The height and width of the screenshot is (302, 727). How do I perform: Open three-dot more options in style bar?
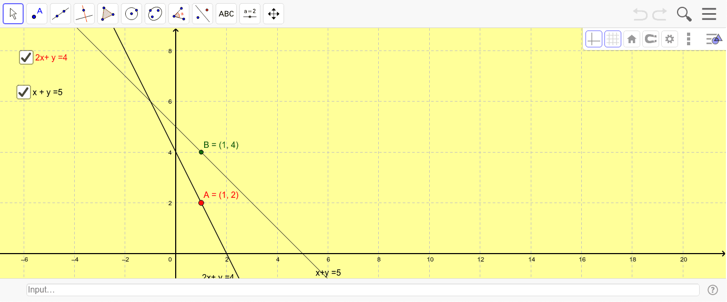point(689,39)
